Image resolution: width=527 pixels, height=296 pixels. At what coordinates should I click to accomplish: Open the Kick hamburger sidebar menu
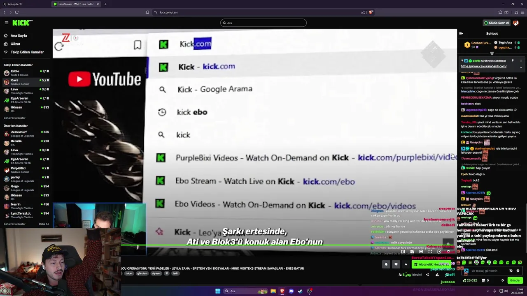7,23
